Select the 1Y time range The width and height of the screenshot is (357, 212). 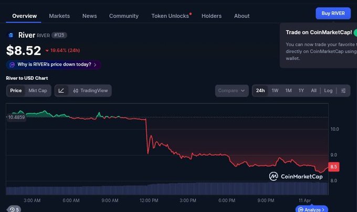tap(301, 91)
